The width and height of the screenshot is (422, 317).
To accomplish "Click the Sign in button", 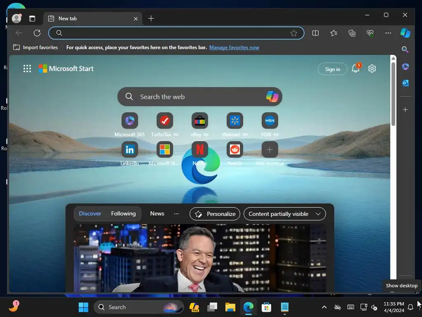I will (x=333, y=69).
